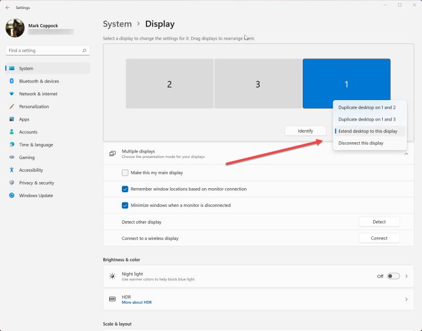Click Detect other display label
The height and width of the screenshot is (331, 422).
(x=142, y=222)
